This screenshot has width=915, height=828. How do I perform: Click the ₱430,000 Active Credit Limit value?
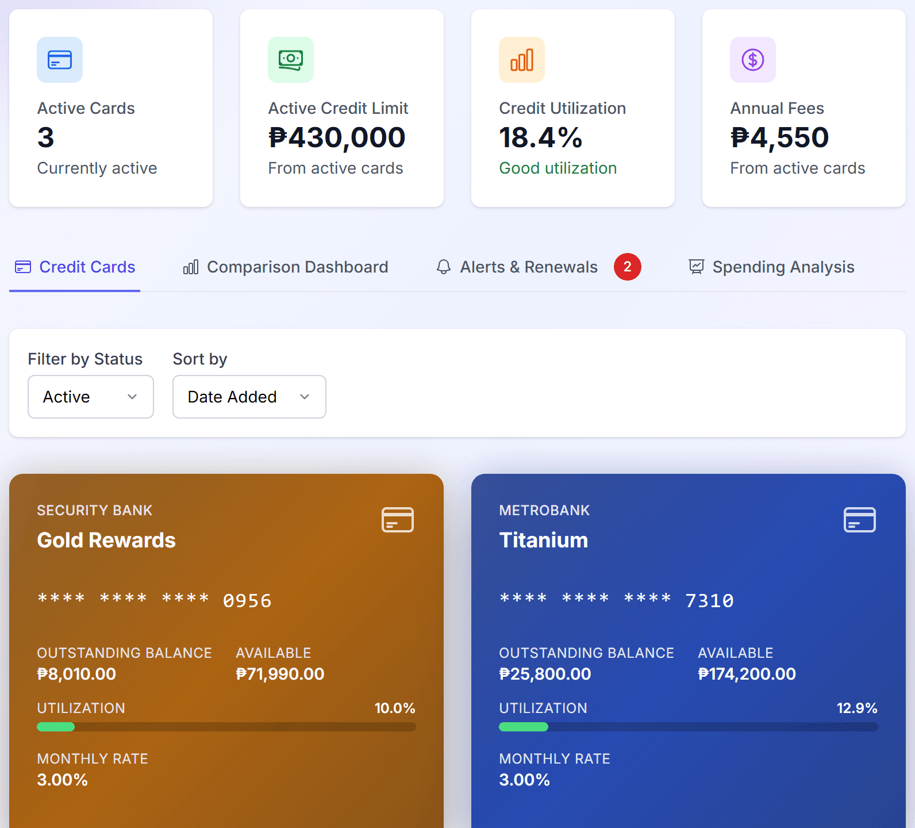(x=337, y=137)
